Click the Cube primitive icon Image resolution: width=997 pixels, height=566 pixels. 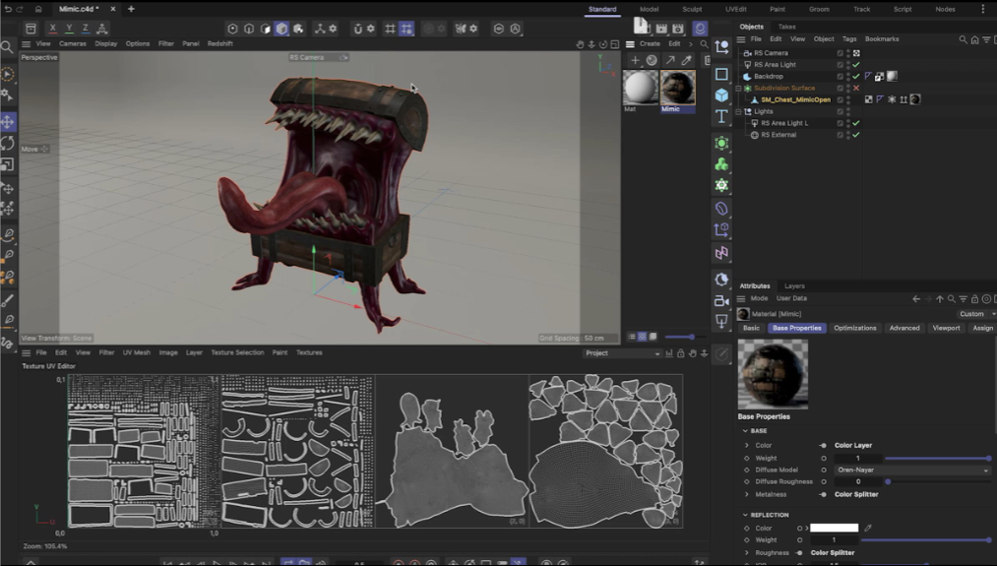point(721,95)
